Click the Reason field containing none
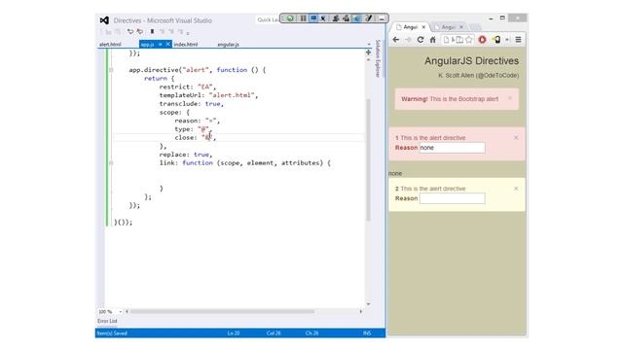Screen dimensions: 623x350 click(x=452, y=148)
